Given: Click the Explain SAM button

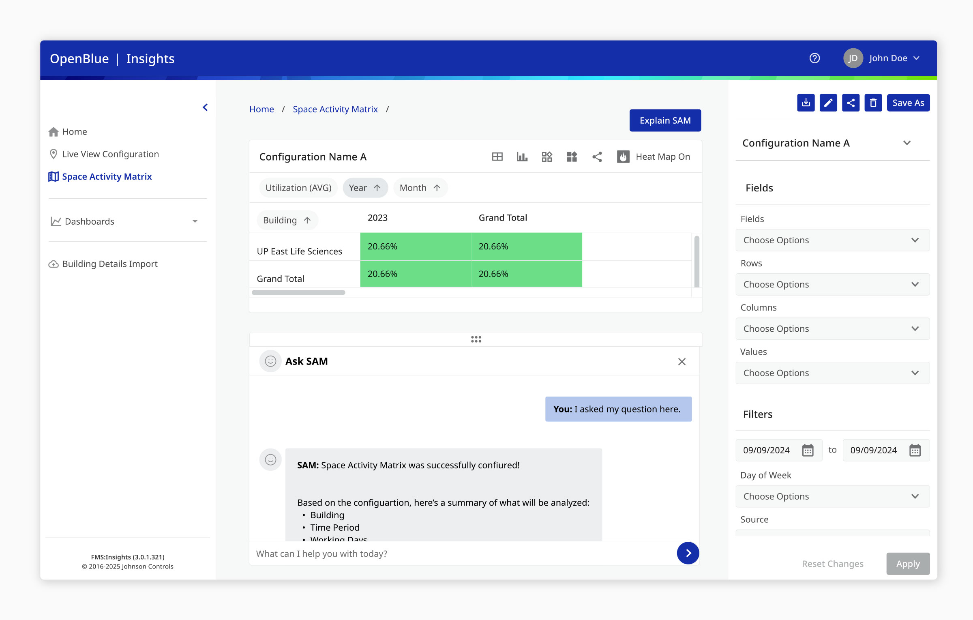Looking at the screenshot, I should 665,120.
